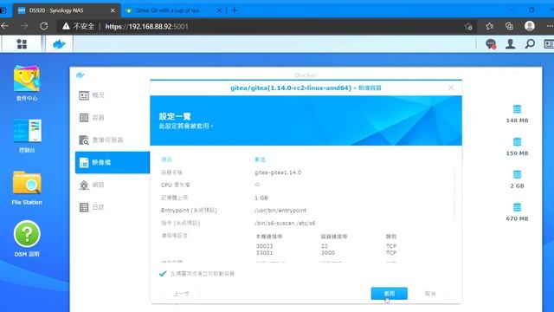Click browser forward arrow

(x=24, y=26)
